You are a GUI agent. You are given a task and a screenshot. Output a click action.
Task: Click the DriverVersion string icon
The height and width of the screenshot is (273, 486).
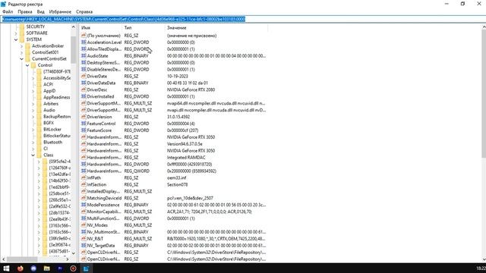coord(84,117)
